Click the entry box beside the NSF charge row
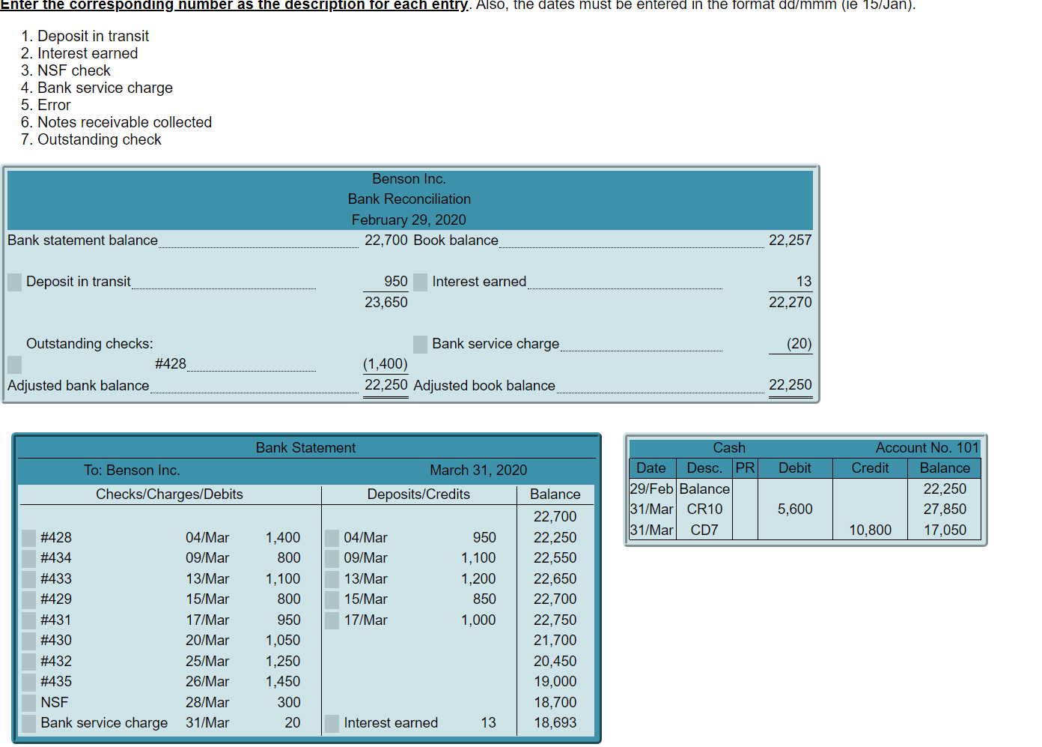Viewport: 1042px width, 747px height. pos(28,702)
